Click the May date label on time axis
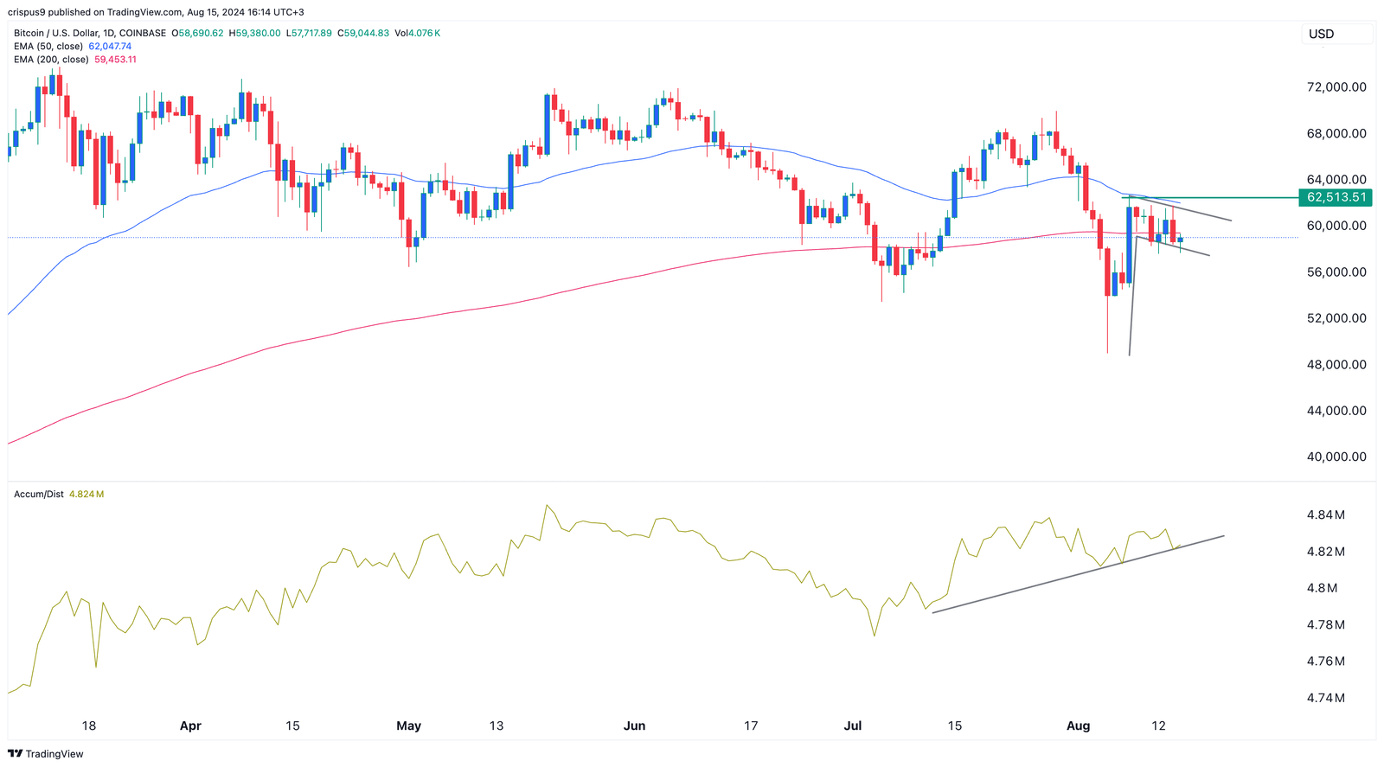1384x767 pixels. [x=408, y=726]
